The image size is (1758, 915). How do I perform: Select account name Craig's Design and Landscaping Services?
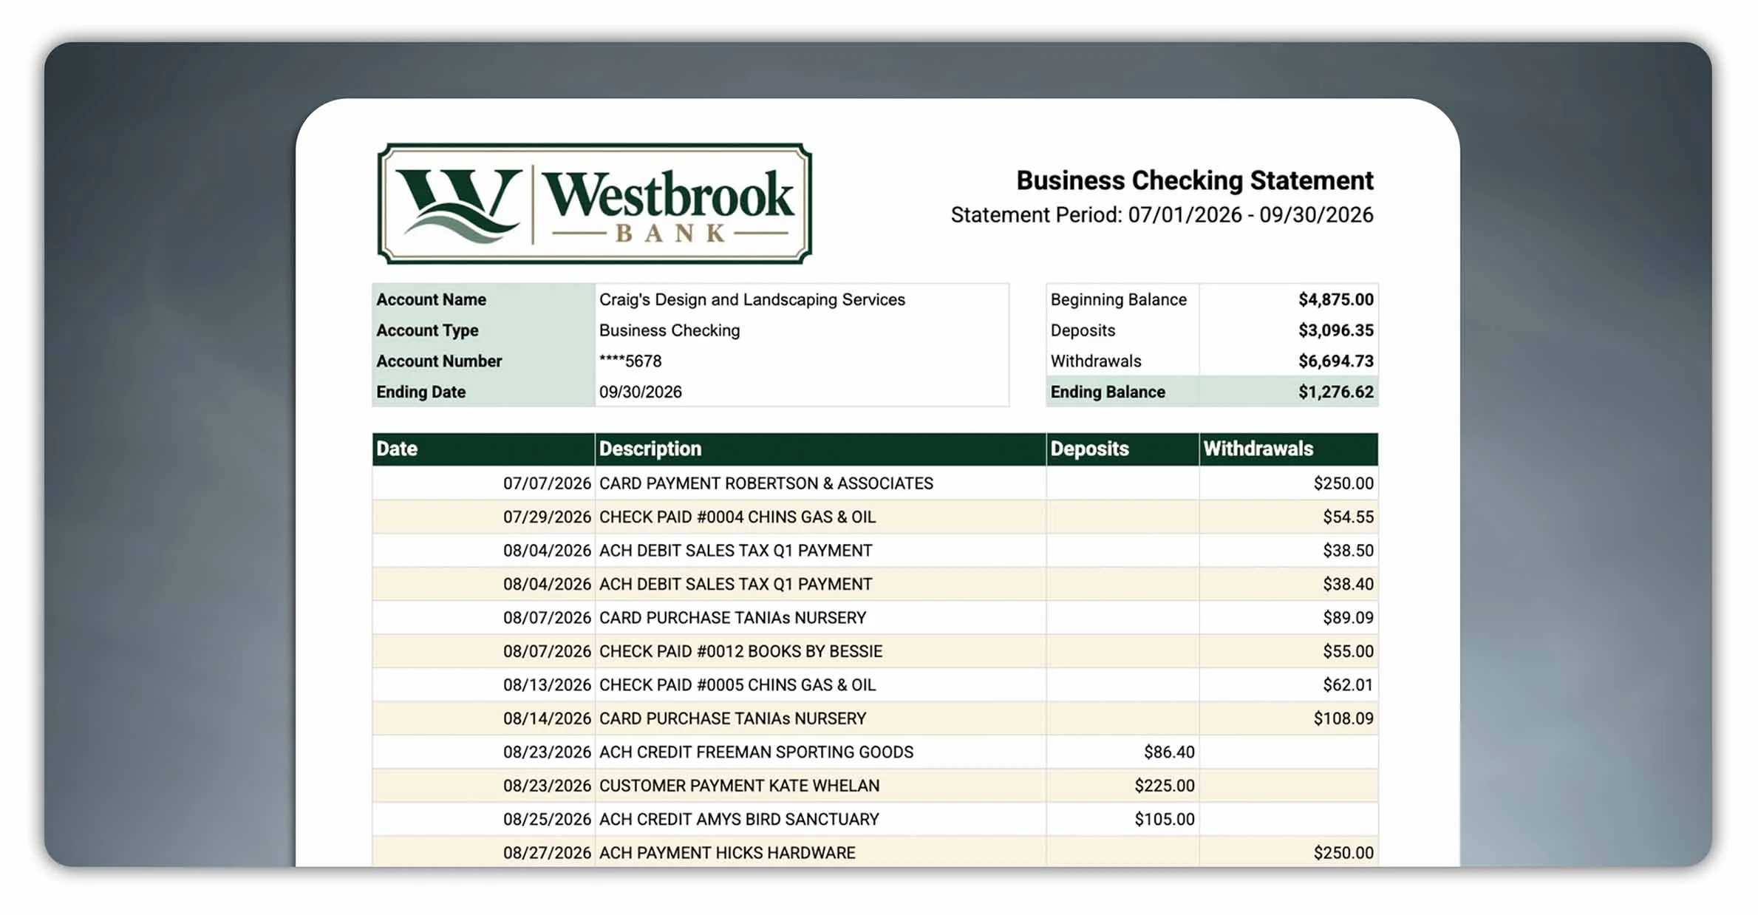click(752, 299)
